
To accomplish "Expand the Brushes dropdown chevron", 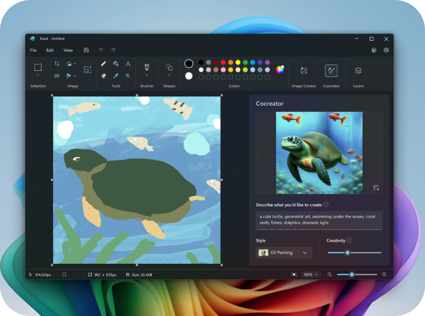I will (x=147, y=75).
